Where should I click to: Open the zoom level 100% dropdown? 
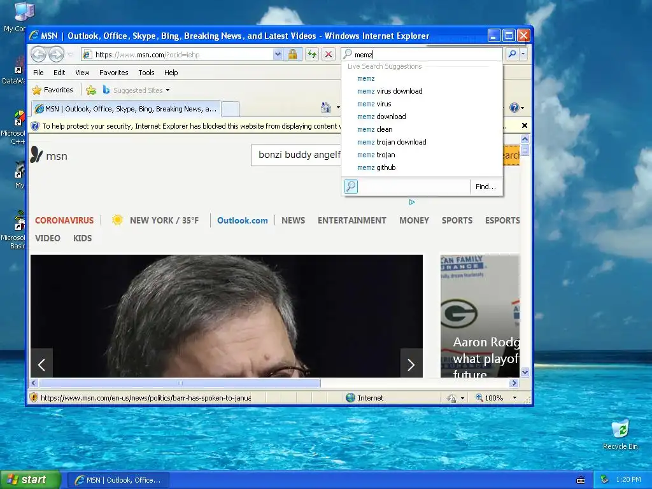coord(514,398)
